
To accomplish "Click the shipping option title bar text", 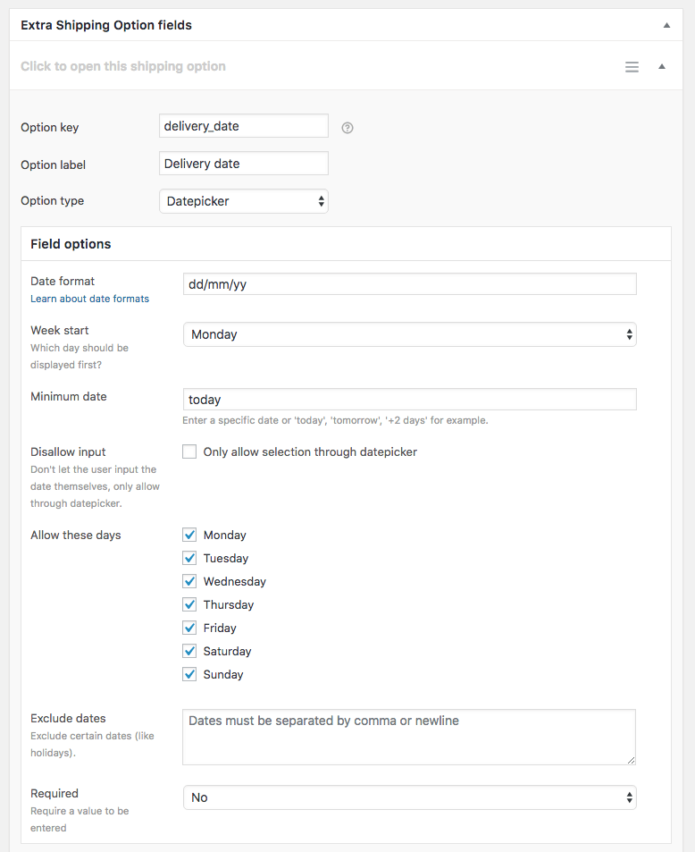I will [x=123, y=66].
